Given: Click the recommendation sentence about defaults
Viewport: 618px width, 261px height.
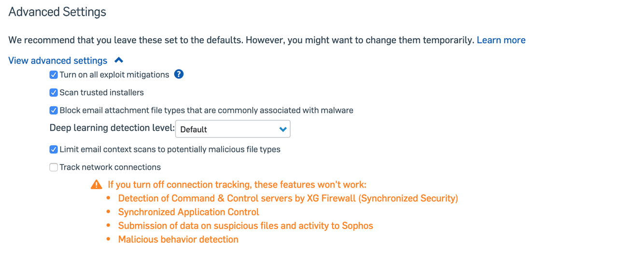Looking at the screenshot, I should click(x=241, y=40).
